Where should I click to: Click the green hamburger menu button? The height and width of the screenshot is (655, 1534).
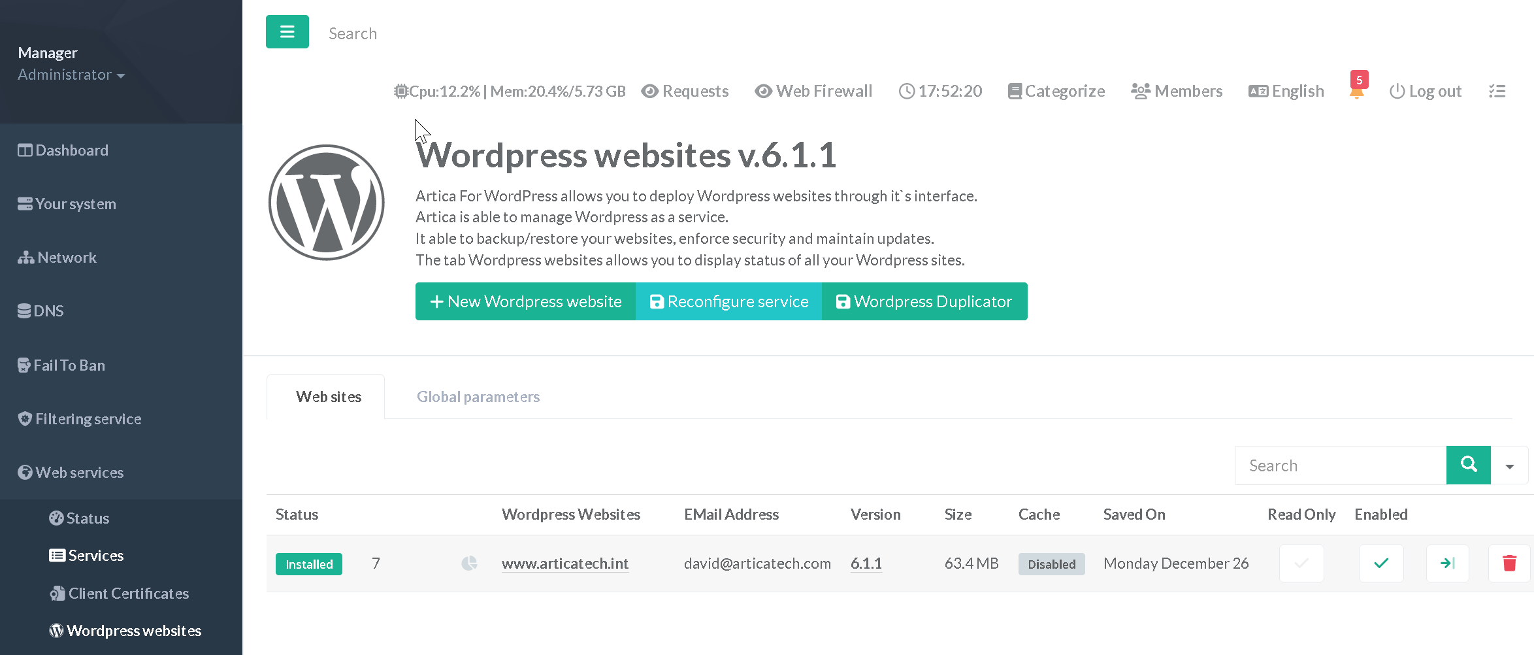pyautogui.click(x=287, y=32)
